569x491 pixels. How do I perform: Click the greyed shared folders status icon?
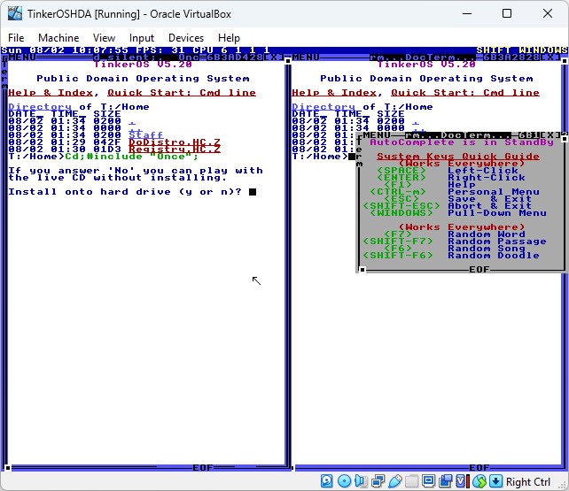[x=411, y=481]
